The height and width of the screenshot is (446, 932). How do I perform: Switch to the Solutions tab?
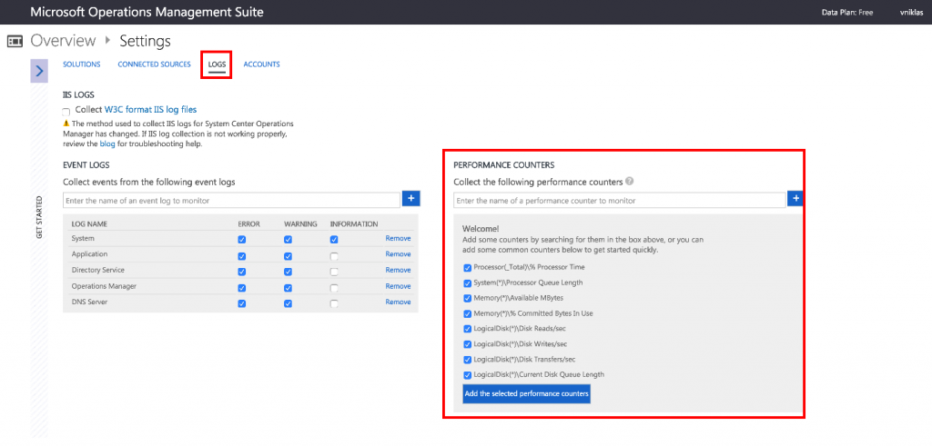[81, 64]
